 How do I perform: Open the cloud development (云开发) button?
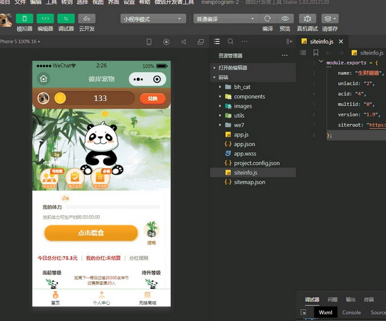coord(87,19)
